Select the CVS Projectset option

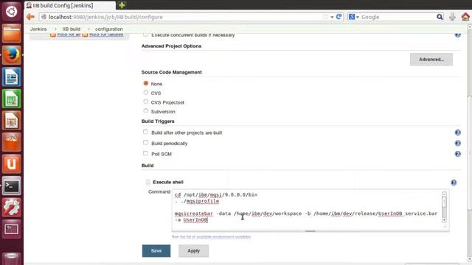pos(146,102)
